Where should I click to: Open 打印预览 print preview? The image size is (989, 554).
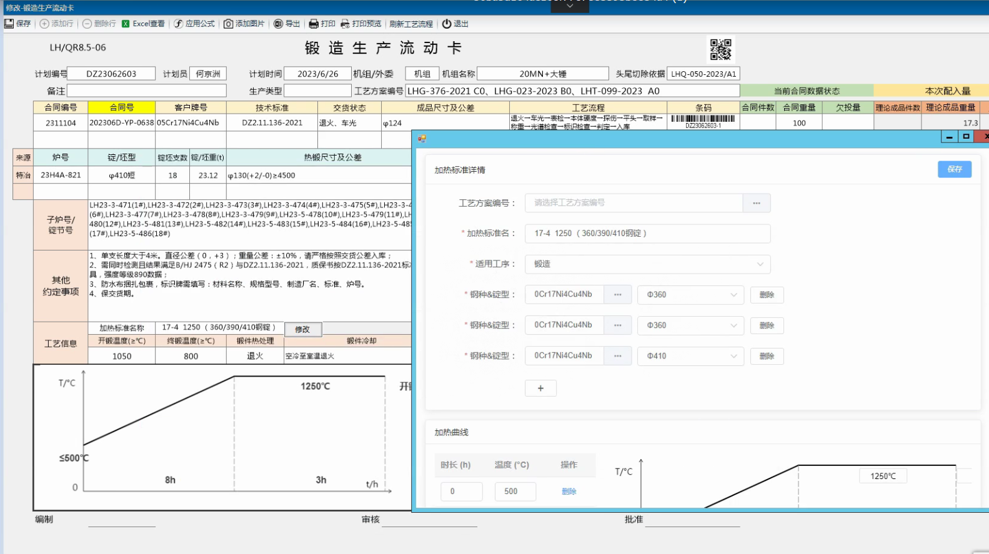[x=360, y=24]
